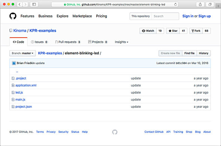
Task: Open a new tab with plus button
Action: [x=218, y=6]
